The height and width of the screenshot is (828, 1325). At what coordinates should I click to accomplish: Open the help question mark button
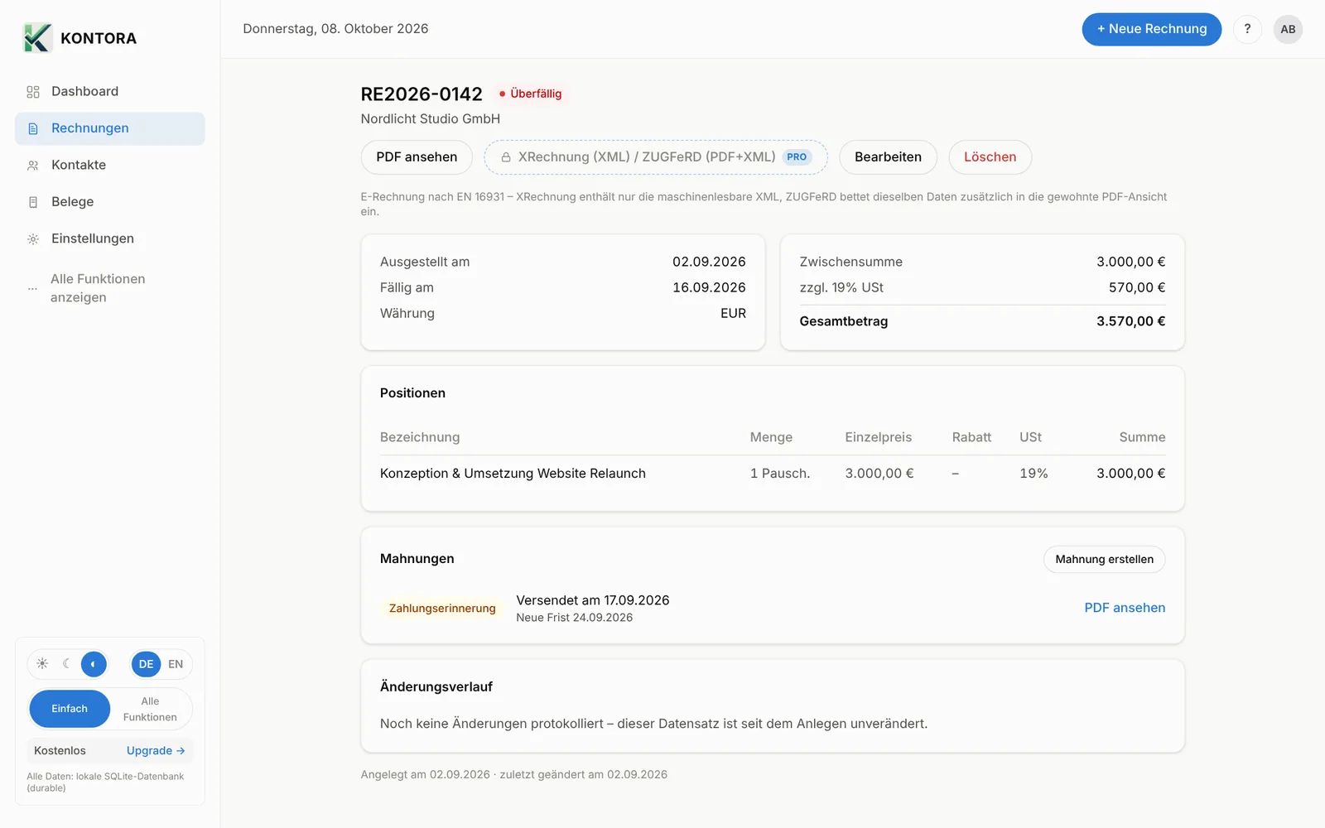click(1247, 29)
